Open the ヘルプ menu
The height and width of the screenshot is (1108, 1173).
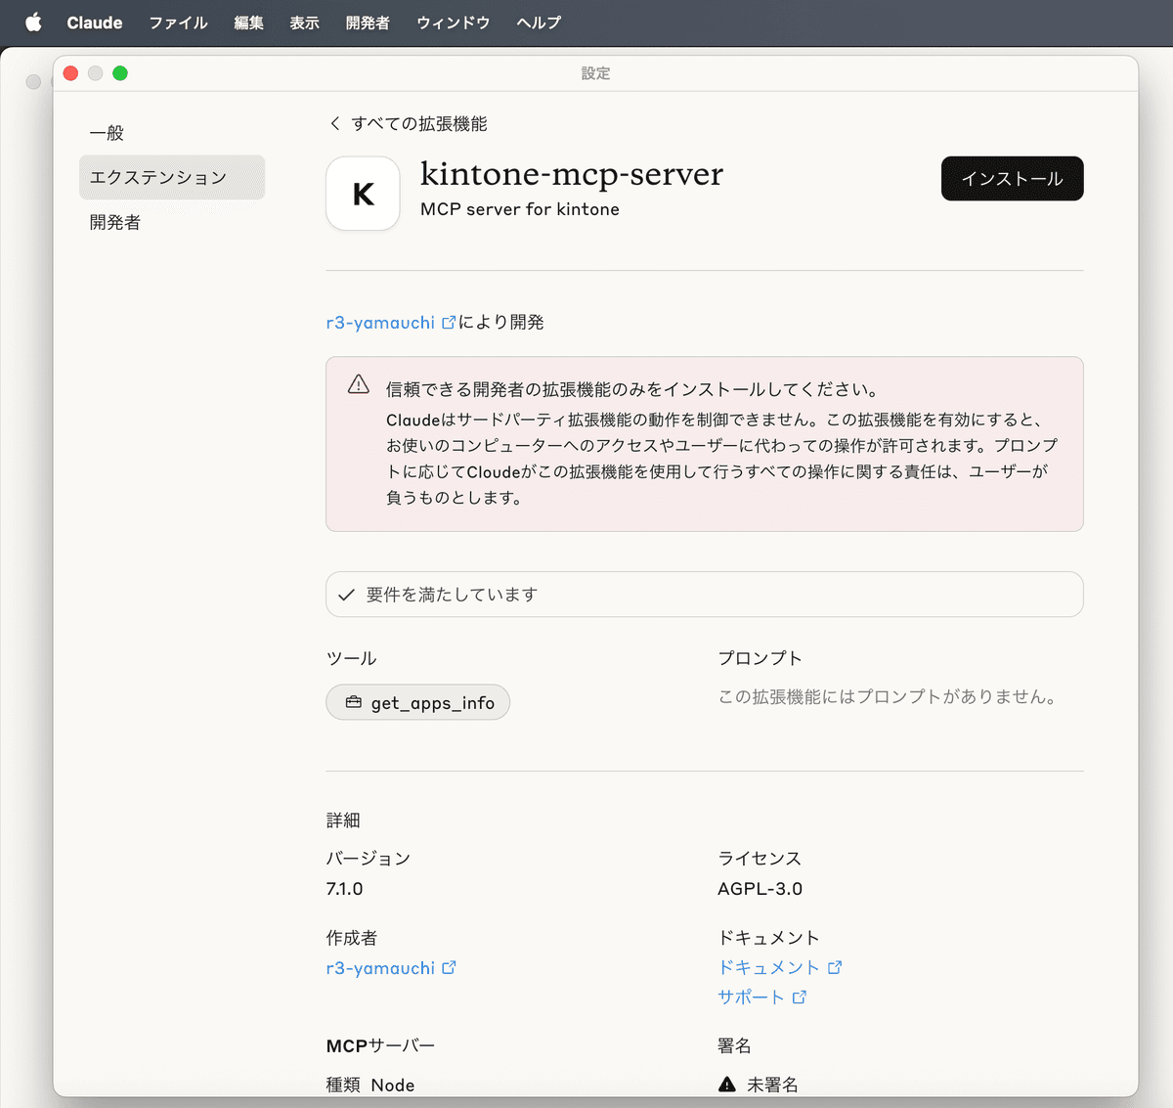(x=539, y=22)
